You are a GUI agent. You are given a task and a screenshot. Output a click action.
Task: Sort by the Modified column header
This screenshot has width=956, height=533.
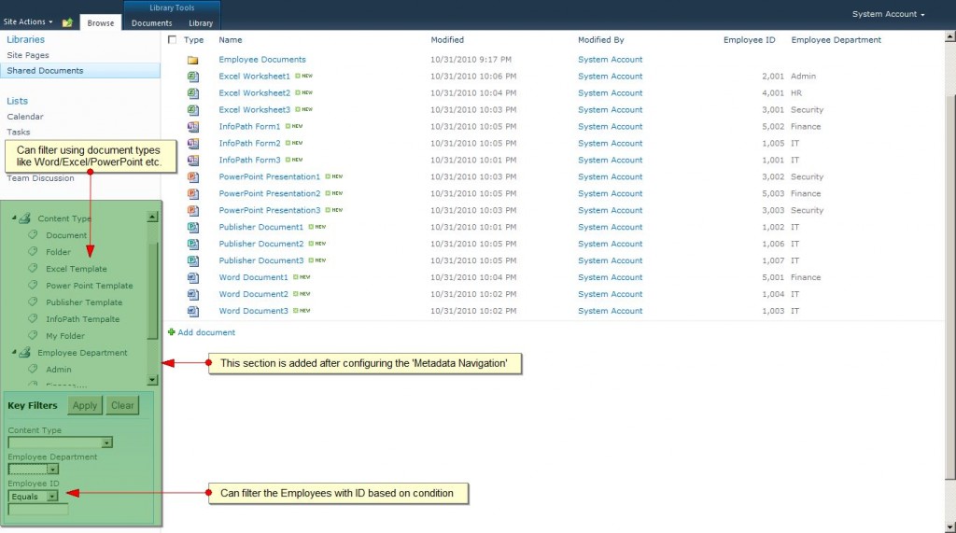(447, 39)
